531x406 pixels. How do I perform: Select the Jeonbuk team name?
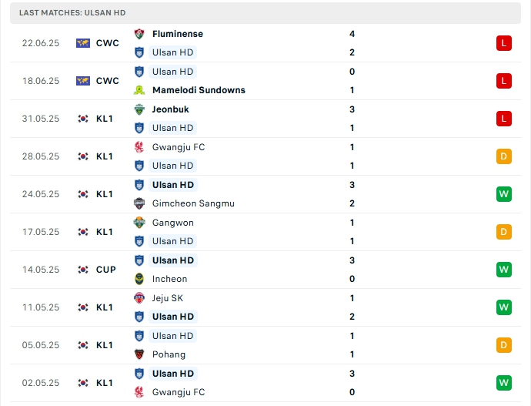tap(171, 109)
